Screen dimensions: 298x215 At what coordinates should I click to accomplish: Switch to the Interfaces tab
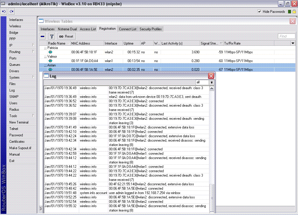(47, 29)
